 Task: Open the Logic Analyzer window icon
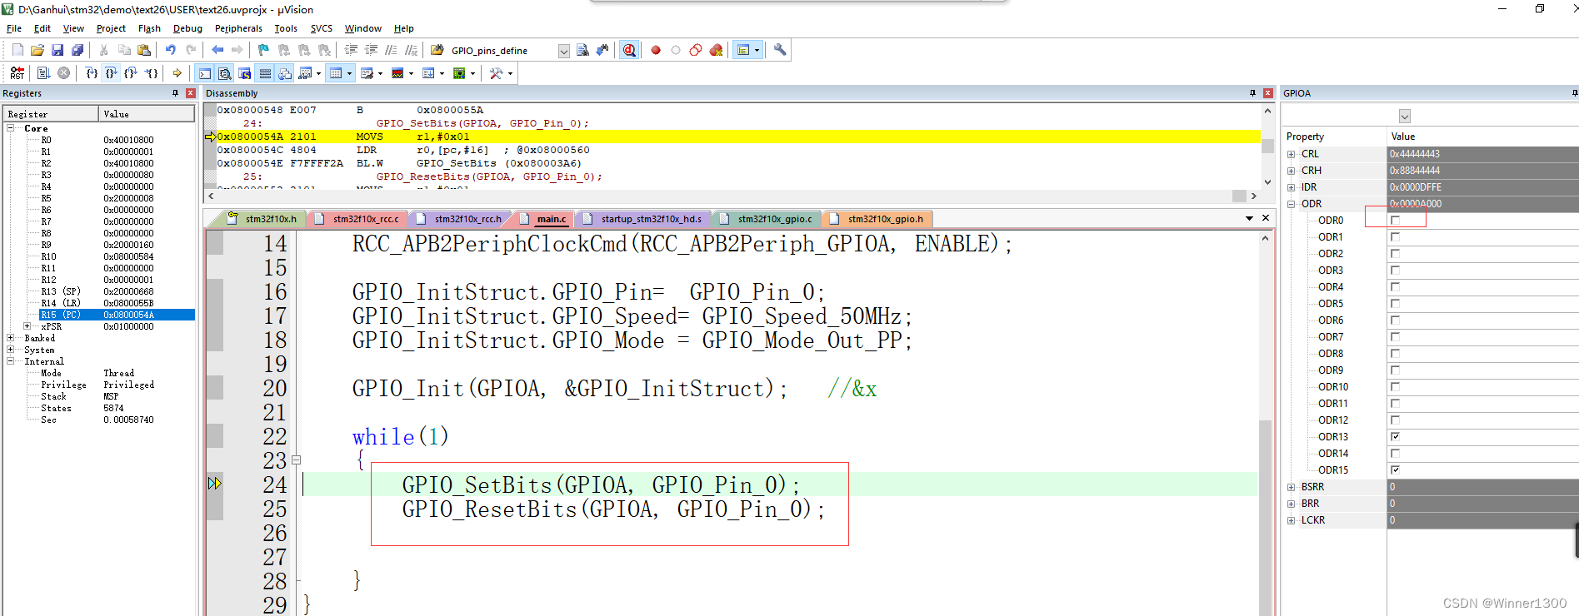pyautogui.click(x=397, y=73)
